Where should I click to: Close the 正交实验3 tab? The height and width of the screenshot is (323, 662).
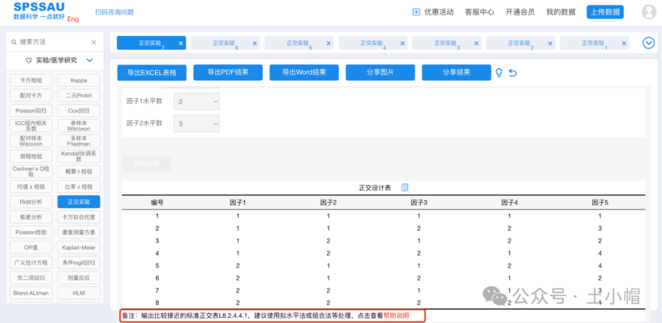476,43
